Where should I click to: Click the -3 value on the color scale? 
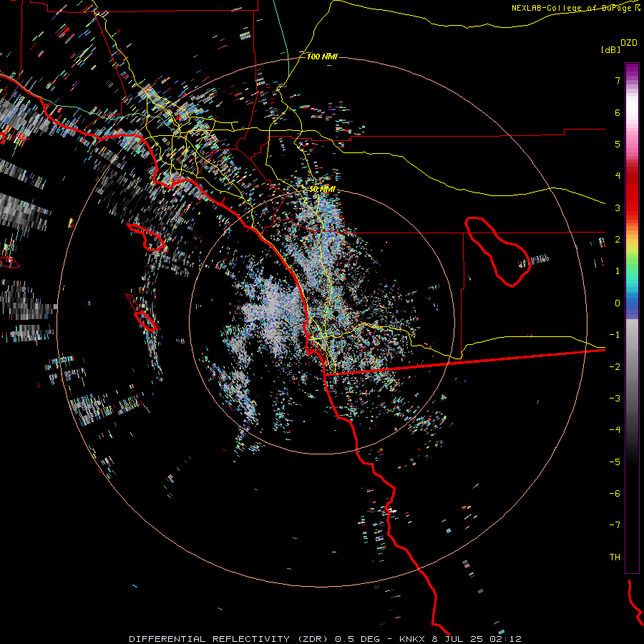[x=615, y=399]
